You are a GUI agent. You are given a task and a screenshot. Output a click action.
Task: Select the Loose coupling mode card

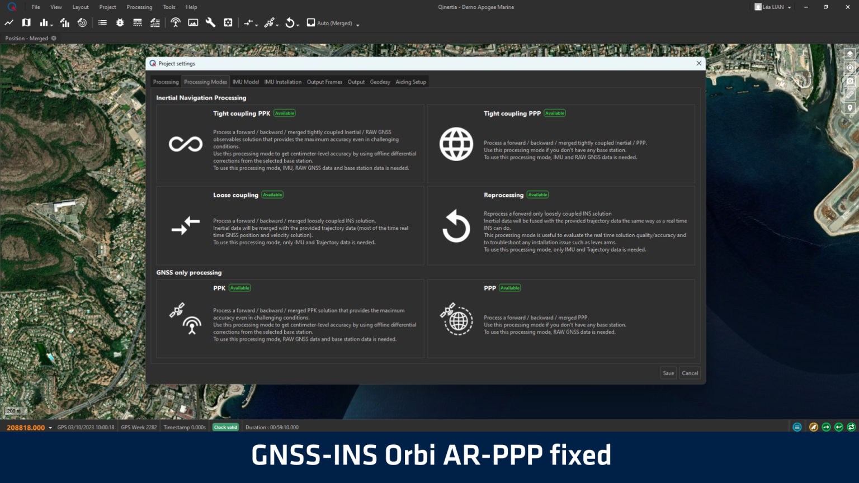click(290, 225)
